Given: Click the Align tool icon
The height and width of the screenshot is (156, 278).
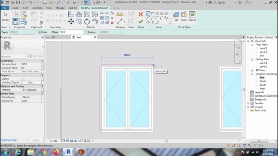Looking at the screenshot, I should click(x=71, y=14).
